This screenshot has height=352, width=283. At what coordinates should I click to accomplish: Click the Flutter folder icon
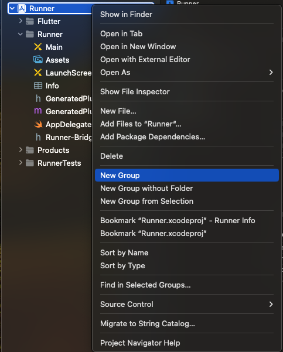coord(30,21)
